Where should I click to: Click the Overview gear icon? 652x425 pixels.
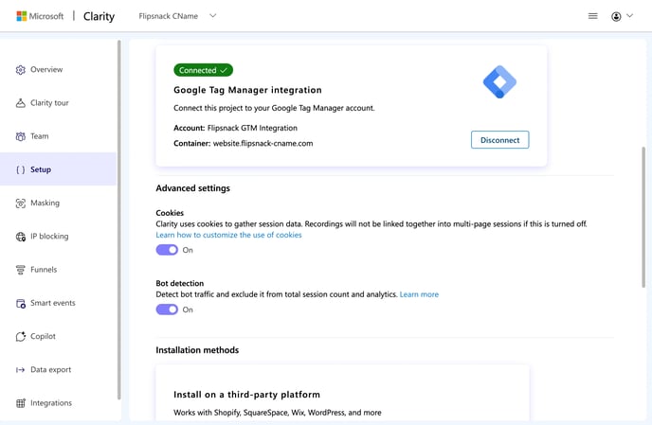(21, 70)
